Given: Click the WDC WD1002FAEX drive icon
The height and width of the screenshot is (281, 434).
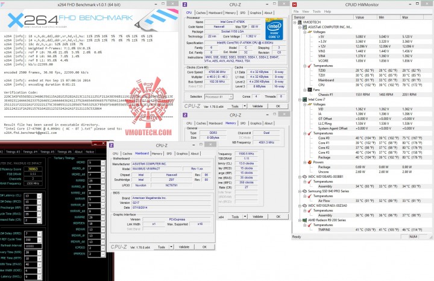Looking at the screenshot, I should pos(305,206).
